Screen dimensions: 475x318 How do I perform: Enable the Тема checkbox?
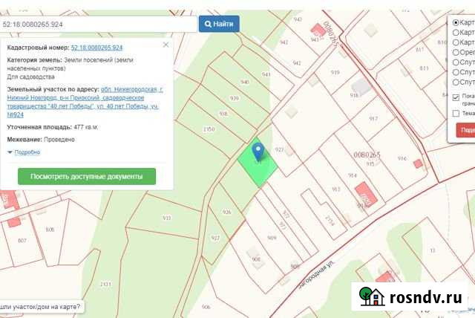[x=456, y=113]
